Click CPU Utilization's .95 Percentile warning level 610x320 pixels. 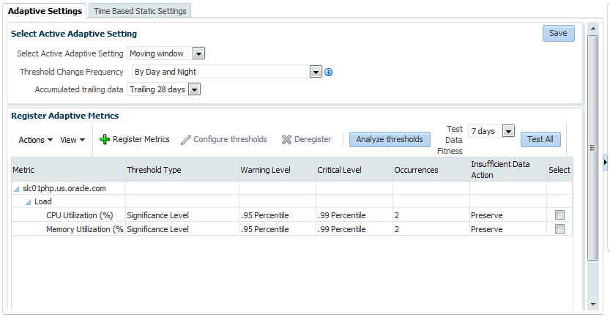[x=264, y=215]
